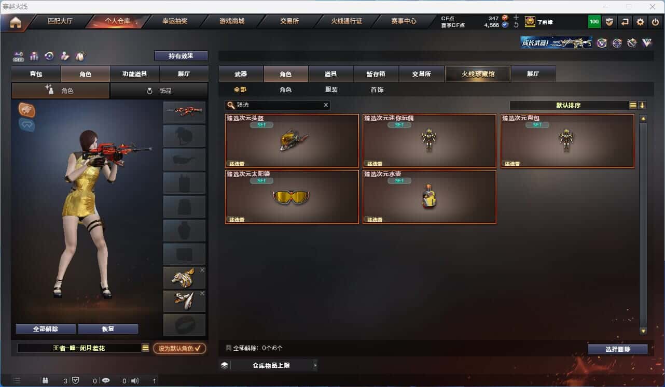Image resolution: width=665 pixels, height=387 pixels.
Task: Add CF points using the plus icon
Action: [x=516, y=18]
